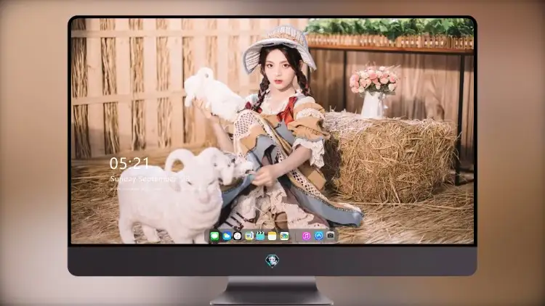This screenshot has width=545, height=306.
Task: Open the photo gallery dock icon
Action: click(284, 236)
